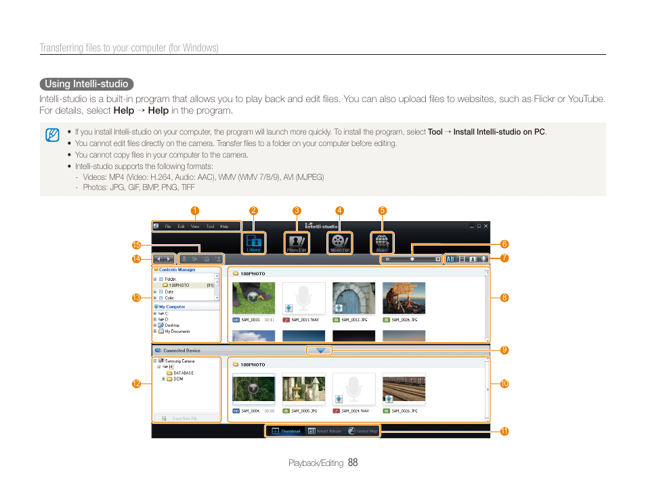The height and width of the screenshot is (487, 646).
Task: Switch to the Global Map tab
Action: click(362, 431)
